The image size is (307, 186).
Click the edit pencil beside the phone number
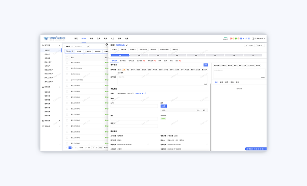pyautogui.click(x=143, y=94)
